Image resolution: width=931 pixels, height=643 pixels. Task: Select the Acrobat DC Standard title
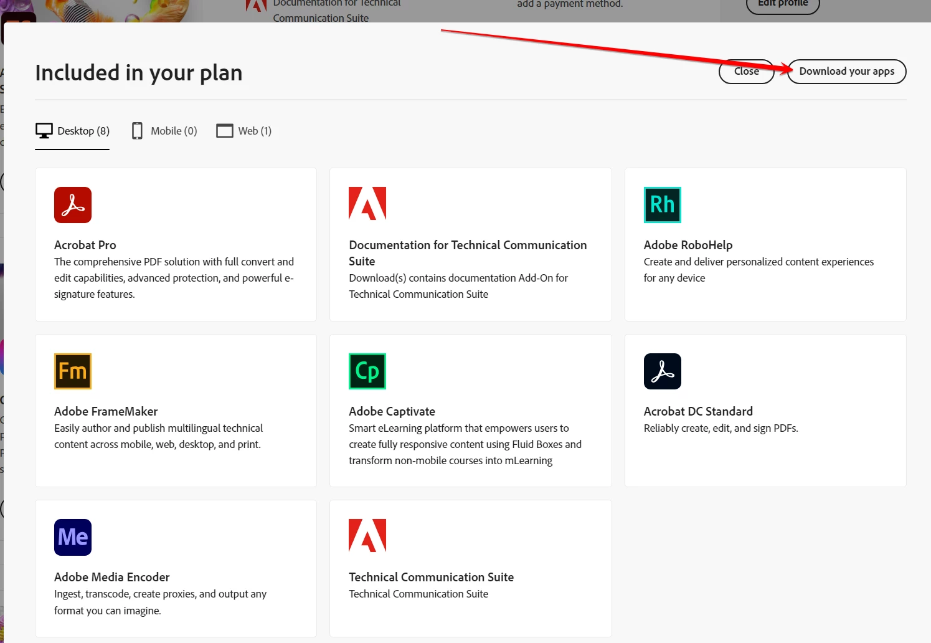[698, 411]
